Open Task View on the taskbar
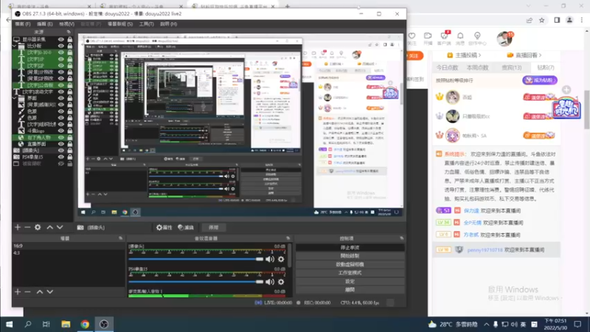590x332 pixels. [46, 324]
